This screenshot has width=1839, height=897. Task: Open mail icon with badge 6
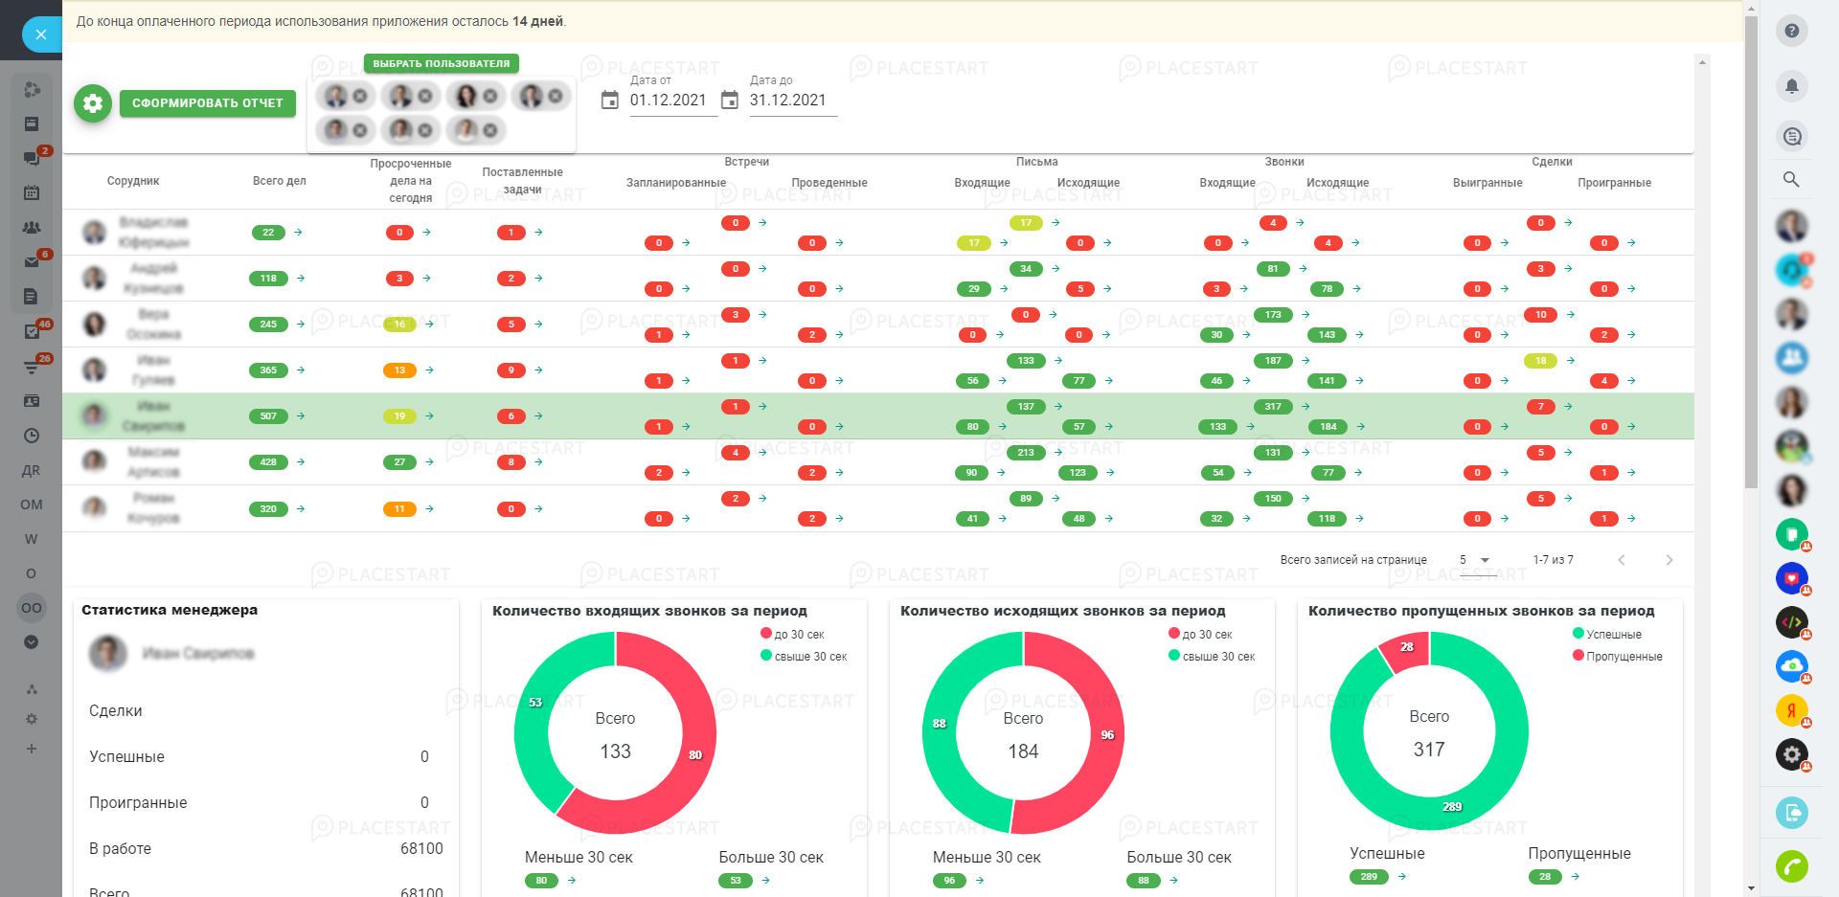(32, 261)
